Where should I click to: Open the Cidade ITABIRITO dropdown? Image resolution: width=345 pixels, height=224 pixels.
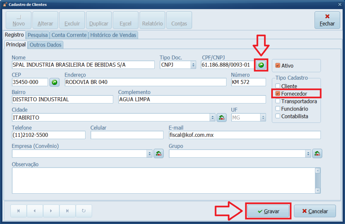pyautogui.click(x=212, y=118)
